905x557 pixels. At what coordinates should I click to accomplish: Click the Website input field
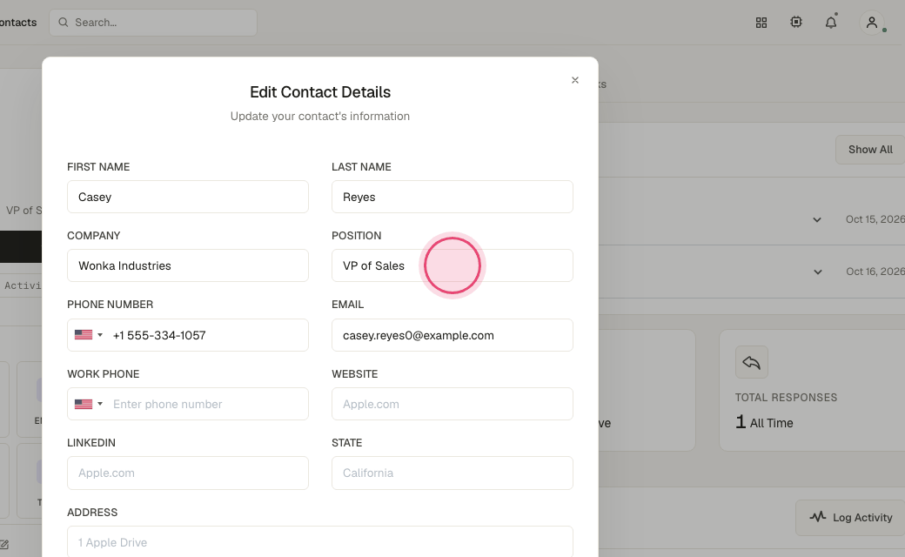[452, 404]
